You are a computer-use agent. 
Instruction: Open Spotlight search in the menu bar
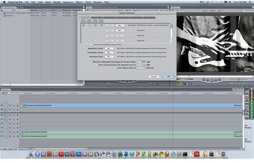coord(250,2)
